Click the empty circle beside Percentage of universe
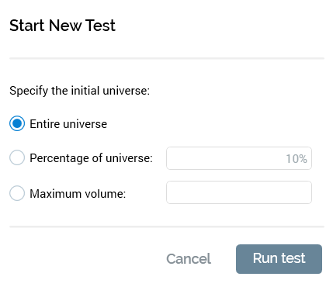Image resolution: width=333 pixels, height=287 pixels. pyautogui.click(x=17, y=157)
